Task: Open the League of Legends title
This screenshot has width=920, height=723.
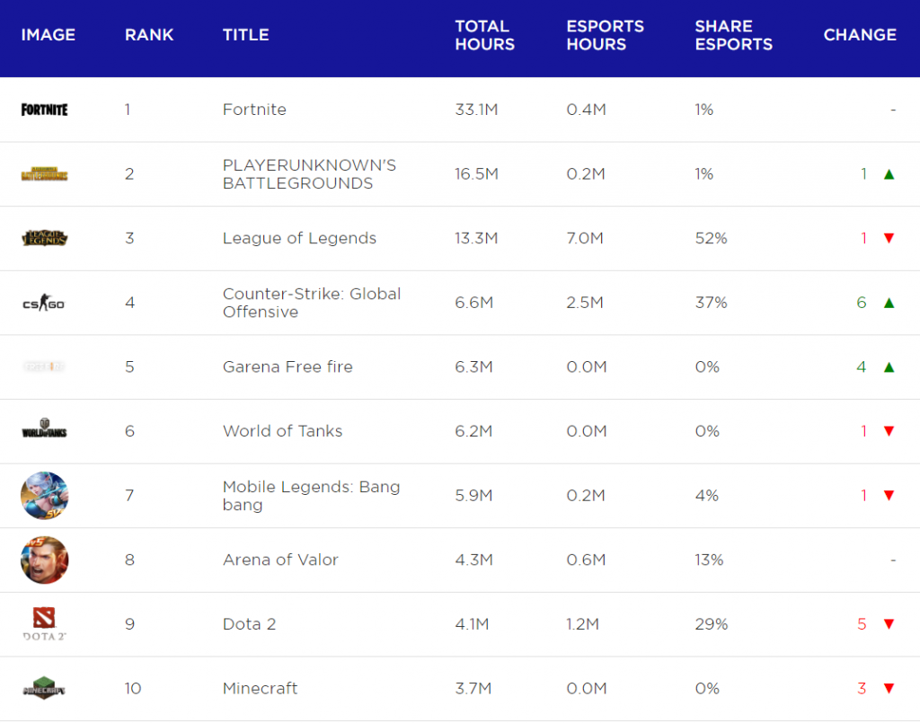Action: [299, 238]
